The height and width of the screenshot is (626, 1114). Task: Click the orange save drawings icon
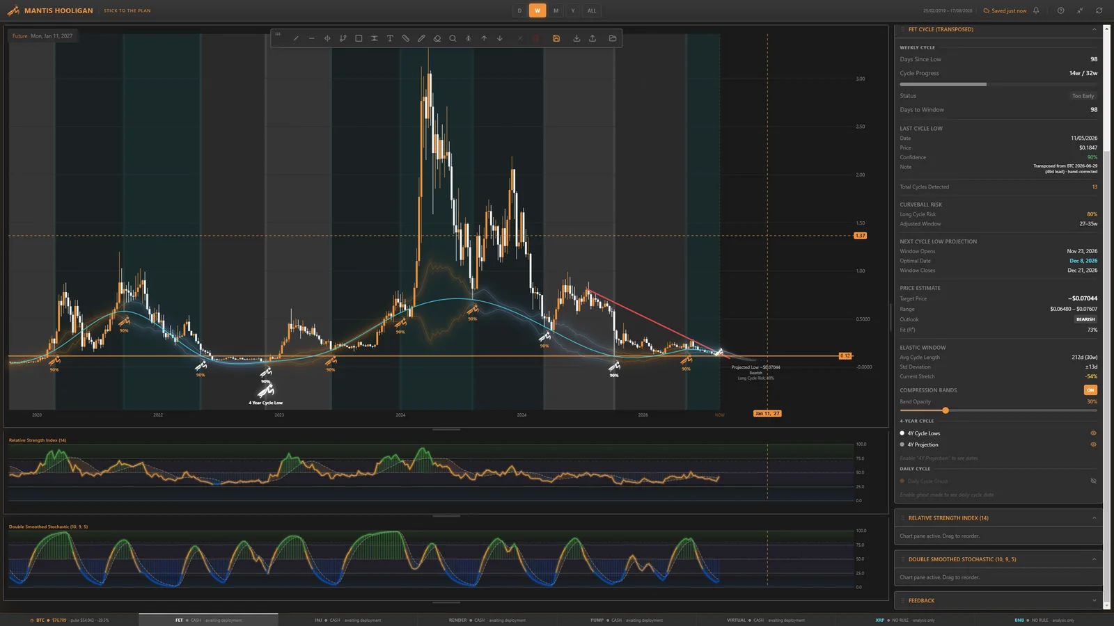556,38
